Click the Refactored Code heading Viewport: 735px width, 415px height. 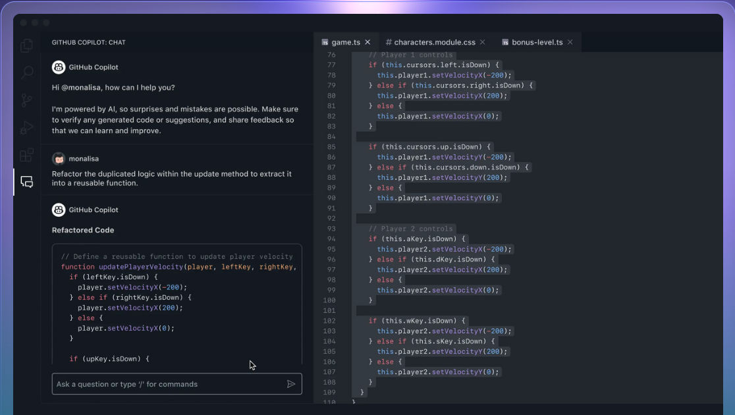(x=83, y=231)
